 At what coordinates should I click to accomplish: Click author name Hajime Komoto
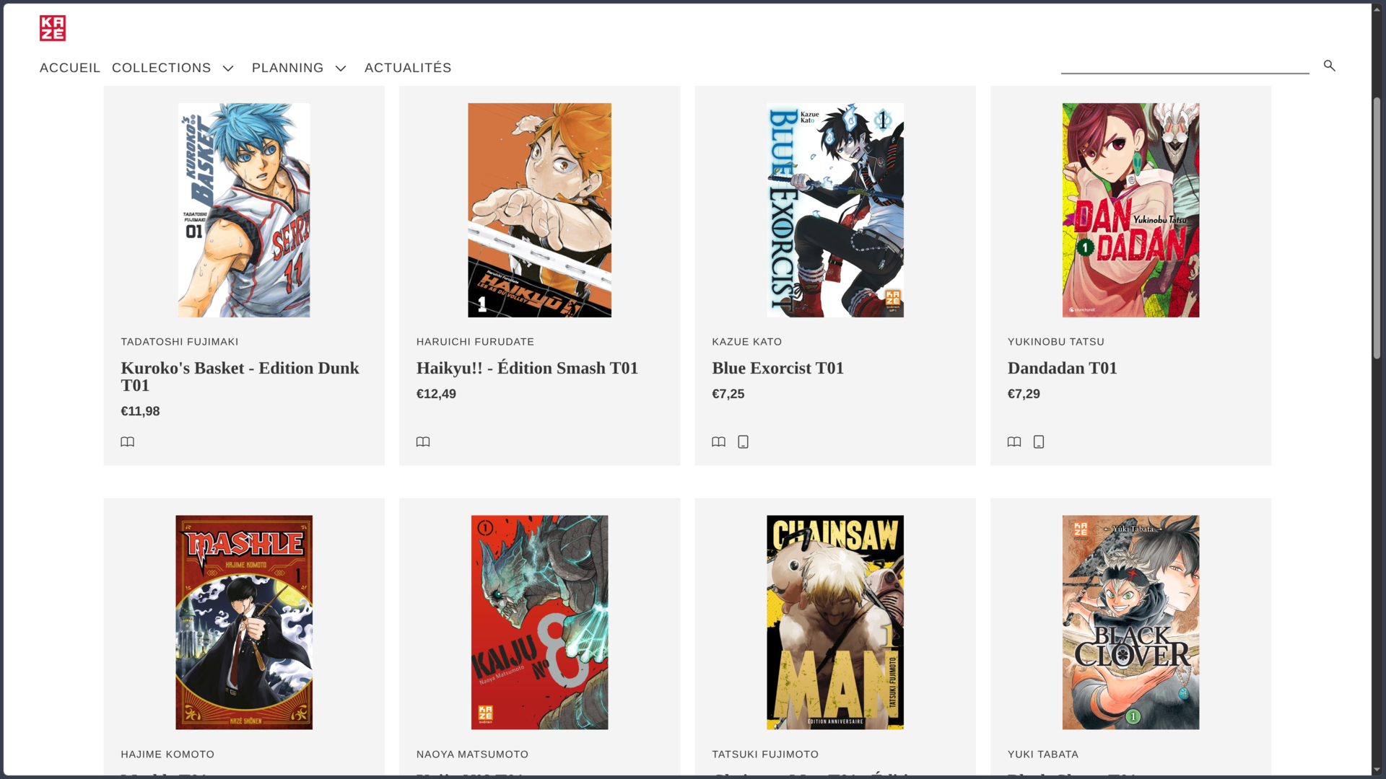(167, 754)
